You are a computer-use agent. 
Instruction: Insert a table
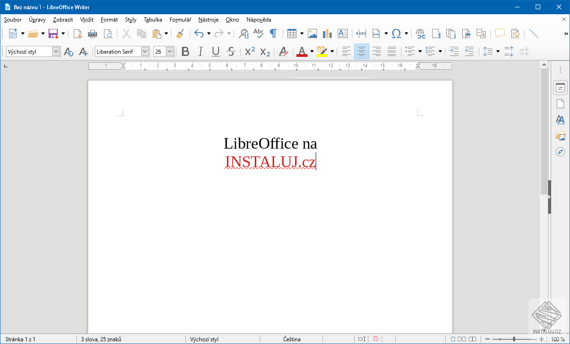292,33
